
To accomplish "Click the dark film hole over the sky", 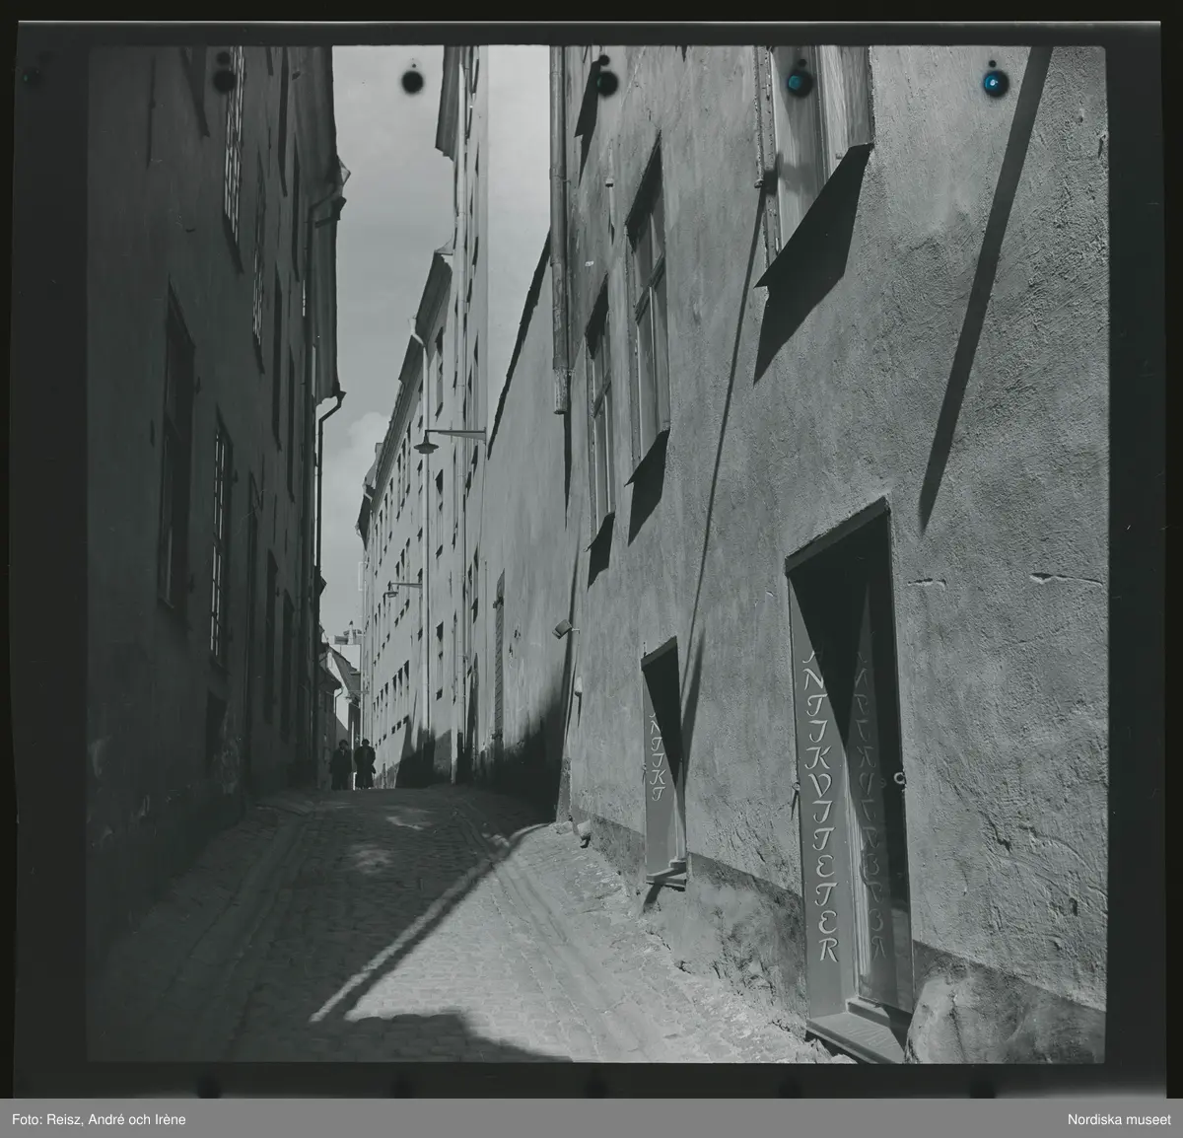I will 411,77.
